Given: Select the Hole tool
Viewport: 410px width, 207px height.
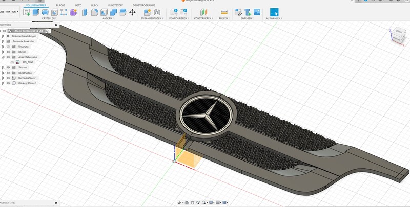Looking at the screenshot, I should [x=55, y=12].
